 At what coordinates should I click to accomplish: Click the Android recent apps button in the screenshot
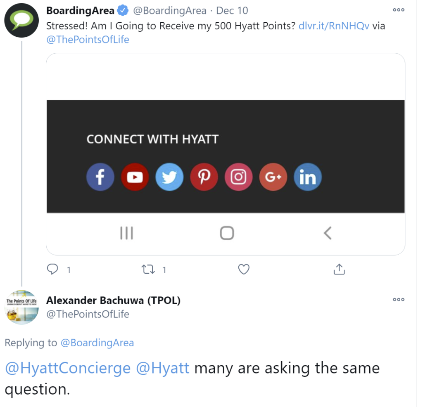pos(126,233)
